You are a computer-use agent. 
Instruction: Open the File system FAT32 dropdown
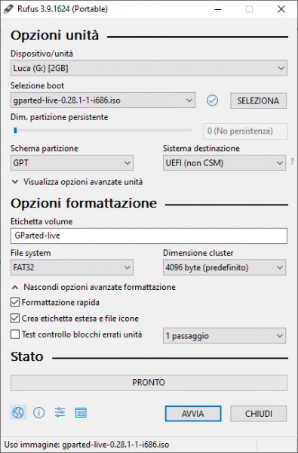[x=72, y=267]
